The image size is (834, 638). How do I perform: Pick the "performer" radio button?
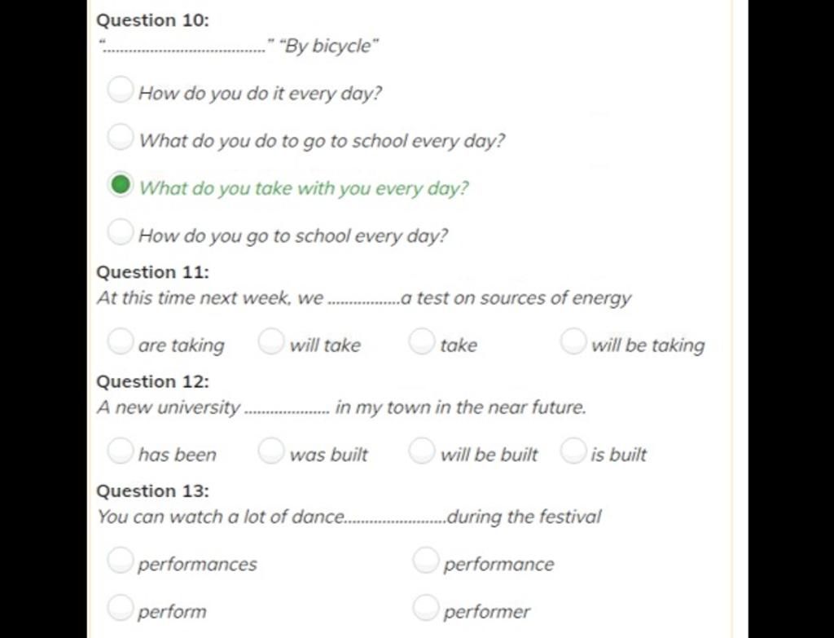click(426, 608)
